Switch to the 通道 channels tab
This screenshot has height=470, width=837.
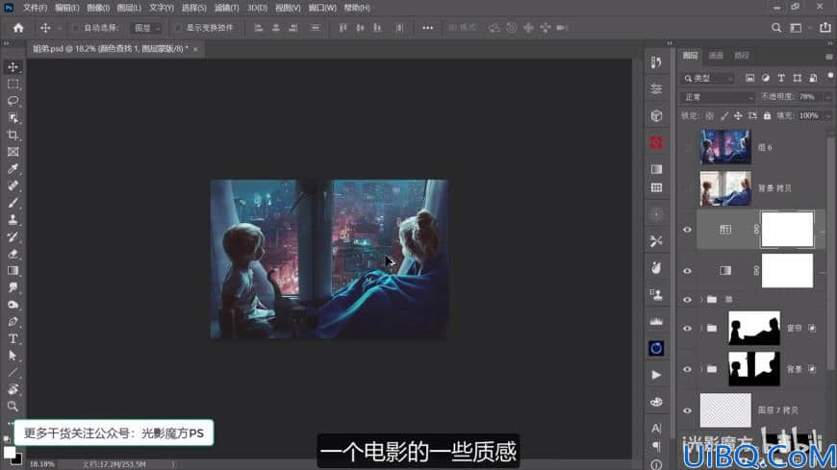[x=715, y=56]
